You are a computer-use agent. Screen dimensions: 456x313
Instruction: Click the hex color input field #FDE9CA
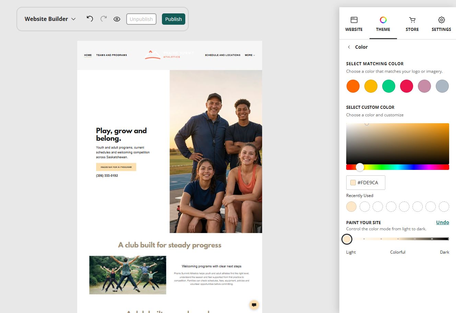366,183
